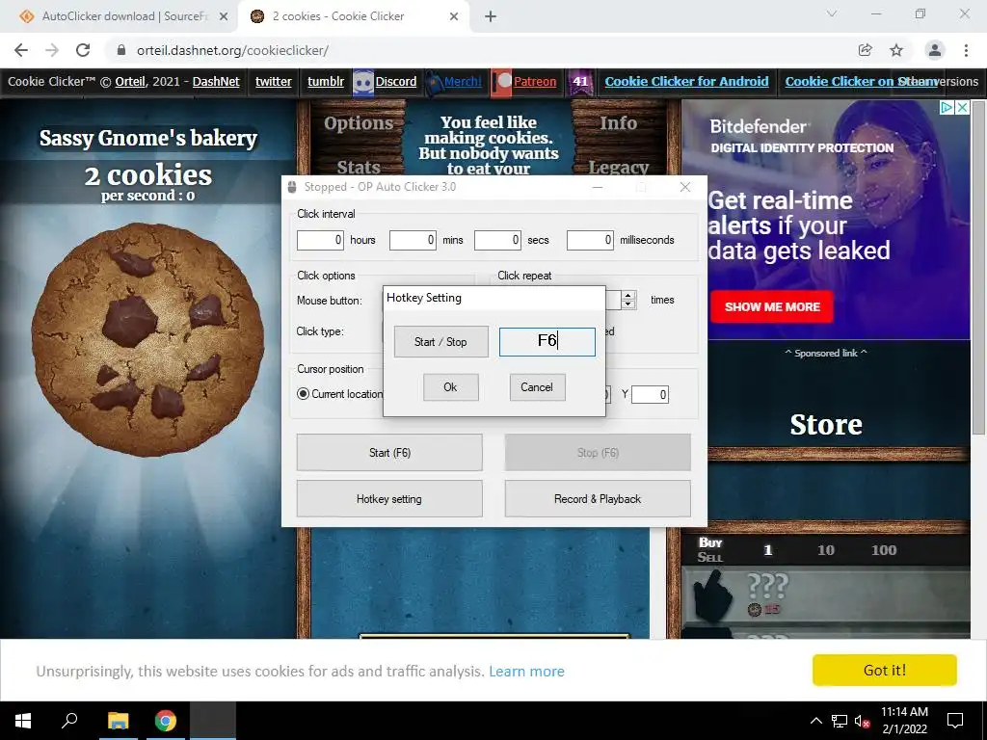Click the Start (F6) button

coord(389,453)
